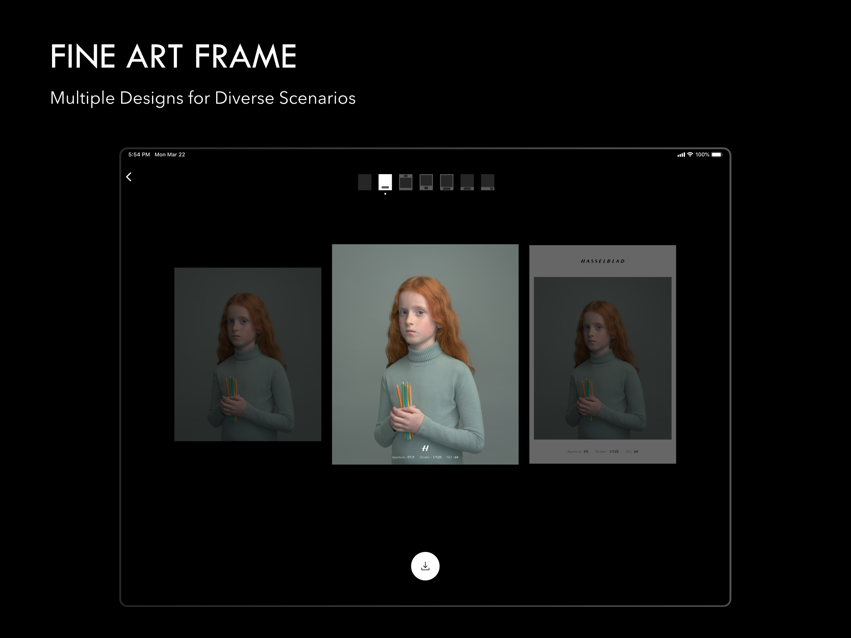
Task: Tap the 5:54 PM clock in status bar
Action: [x=139, y=154]
